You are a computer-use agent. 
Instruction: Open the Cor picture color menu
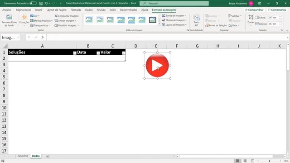point(35,16)
